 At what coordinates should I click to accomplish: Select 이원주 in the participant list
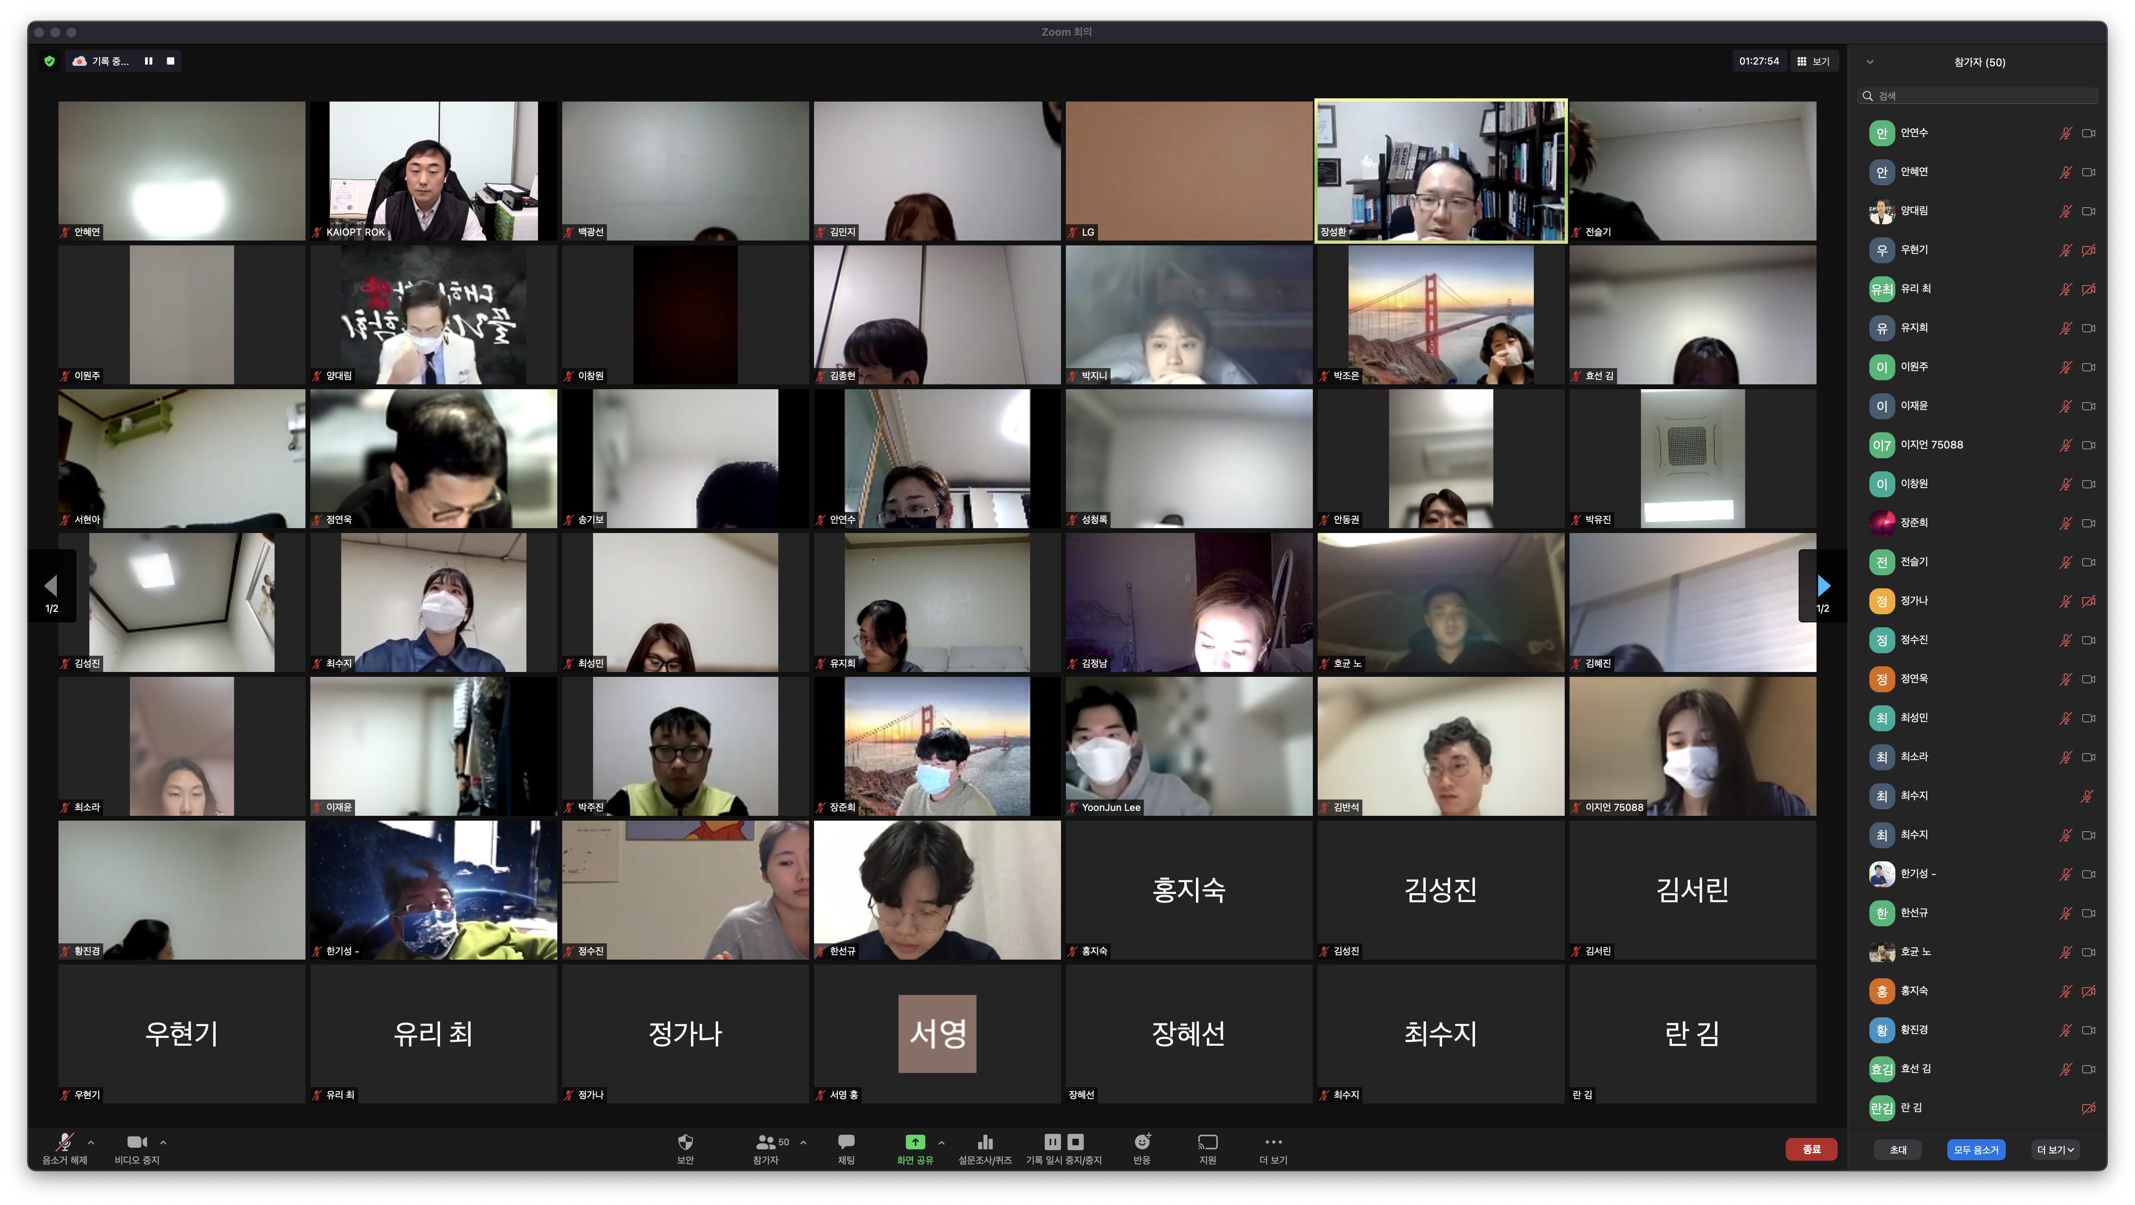pos(1977,366)
